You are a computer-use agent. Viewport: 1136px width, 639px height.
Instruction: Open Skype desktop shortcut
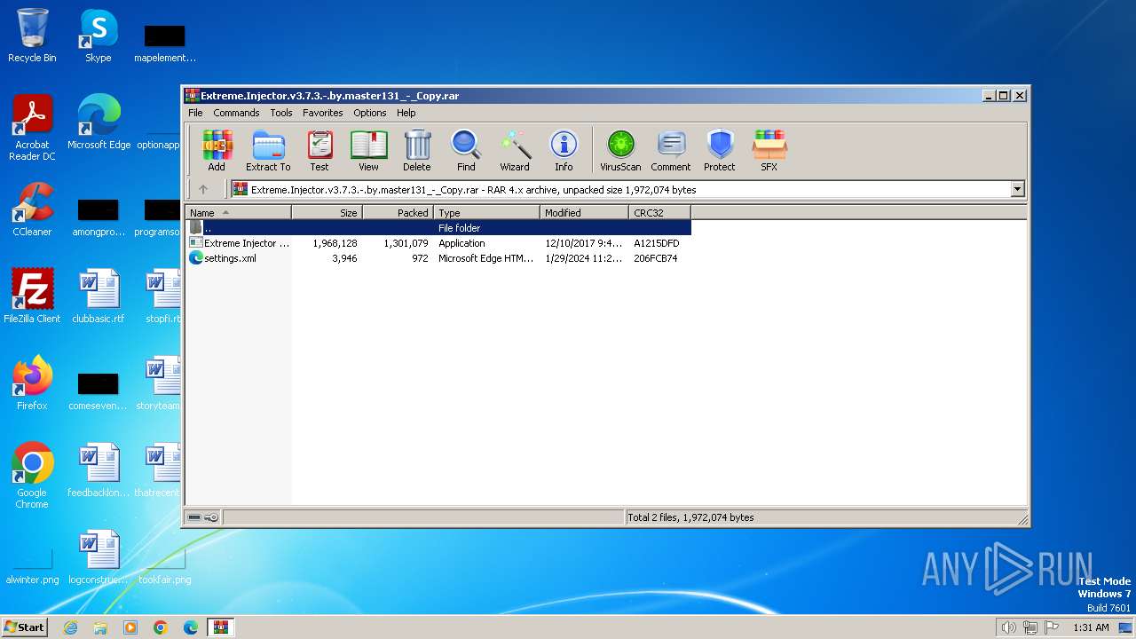pyautogui.click(x=99, y=35)
